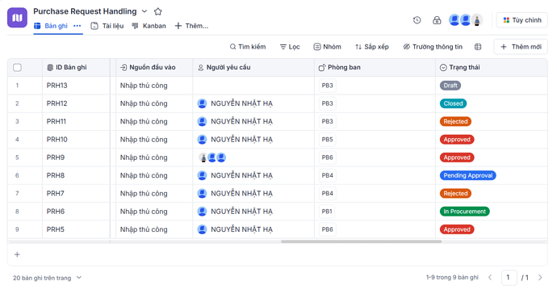Open record PRH8
The height and width of the screenshot is (294, 557).
(56, 175)
